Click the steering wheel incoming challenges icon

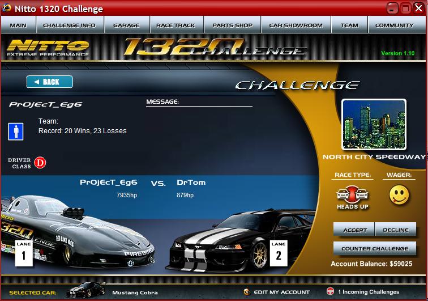point(330,291)
